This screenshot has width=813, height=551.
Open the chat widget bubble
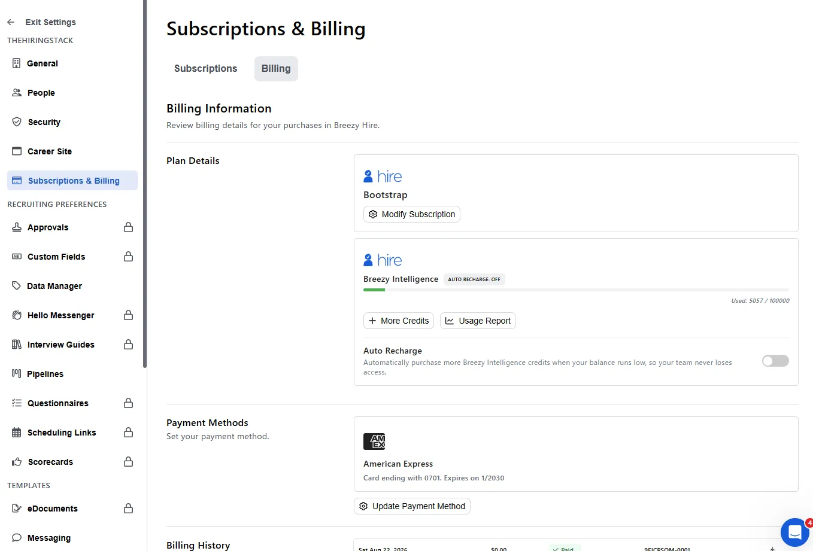pyautogui.click(x=795, y=532)
